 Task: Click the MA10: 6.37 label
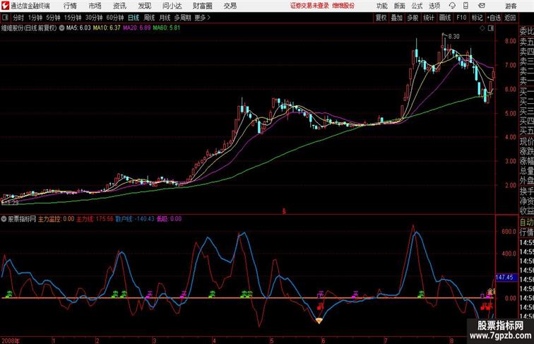point(107,28)
